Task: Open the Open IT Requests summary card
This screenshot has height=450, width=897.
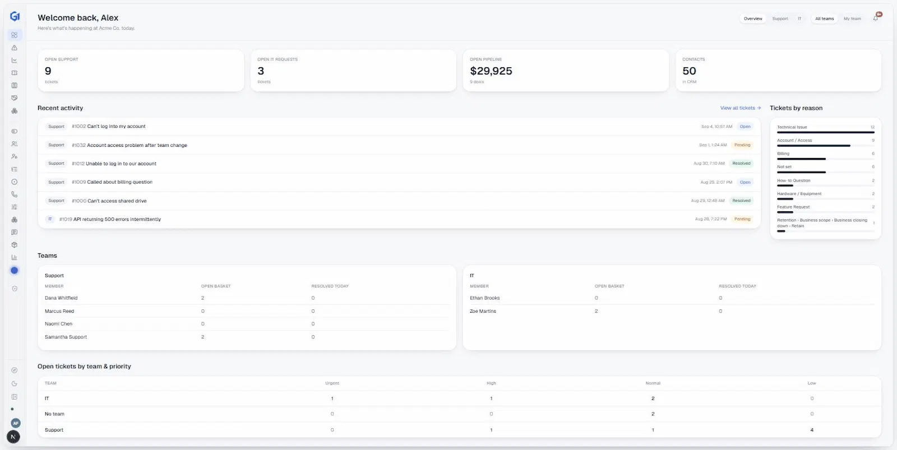Action: coord(353,71)
